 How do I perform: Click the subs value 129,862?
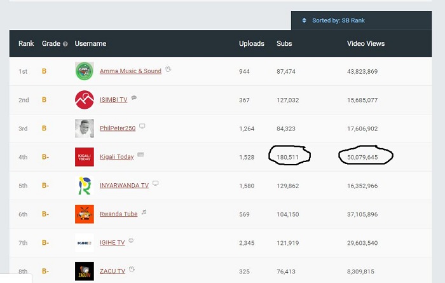288,186
